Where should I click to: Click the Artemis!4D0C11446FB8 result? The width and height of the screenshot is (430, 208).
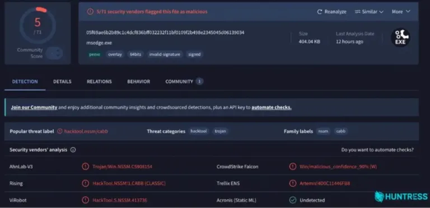tap(325, 183)
